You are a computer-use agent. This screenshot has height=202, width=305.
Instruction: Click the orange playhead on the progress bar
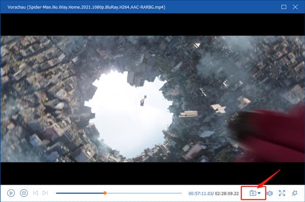(105, 193)
